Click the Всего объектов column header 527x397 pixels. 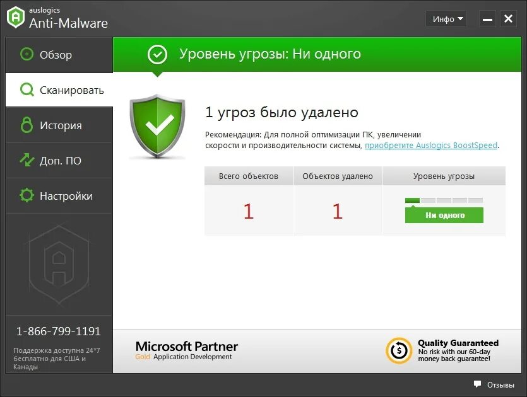coord(249,176)
